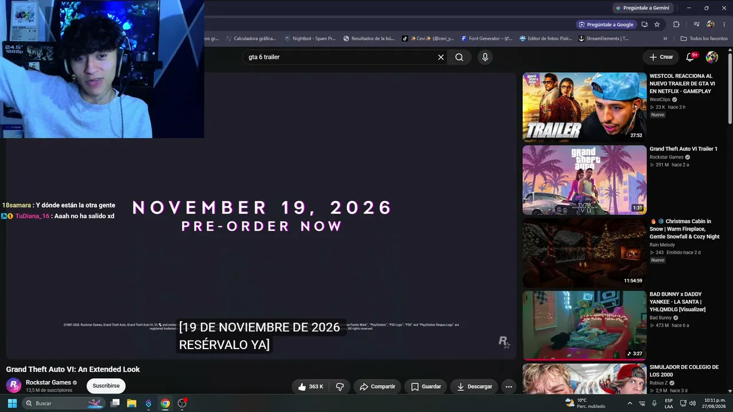Click Rockstar logo watermark in video player
The height and width of the screenshot is (412, 733).
pyautogui.click(x=504, y=342)
